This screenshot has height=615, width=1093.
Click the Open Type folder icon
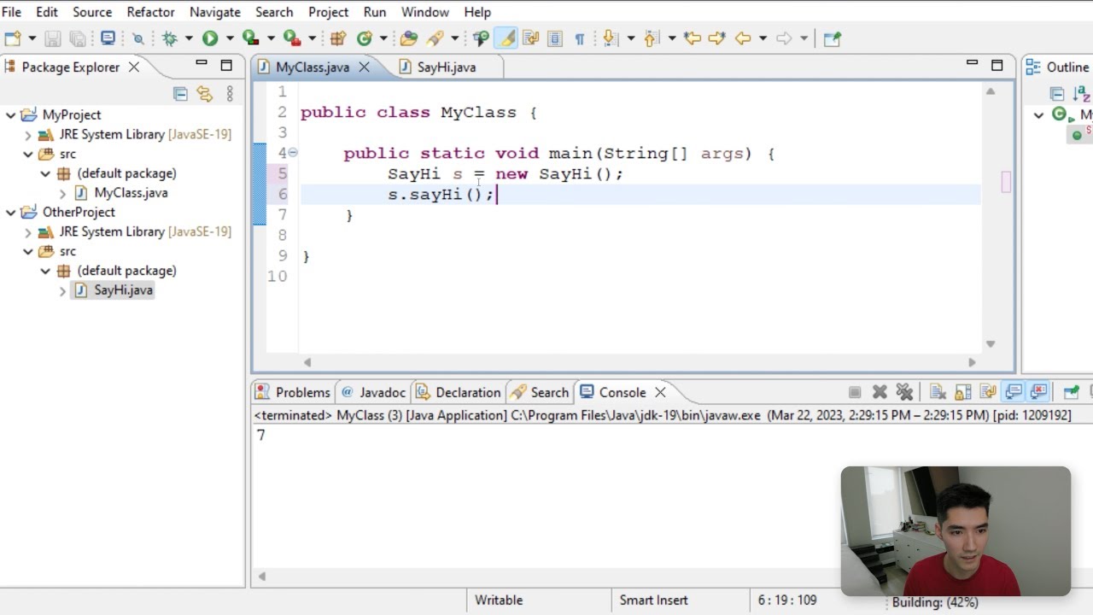pyautogui.click(x=409, y=38)
